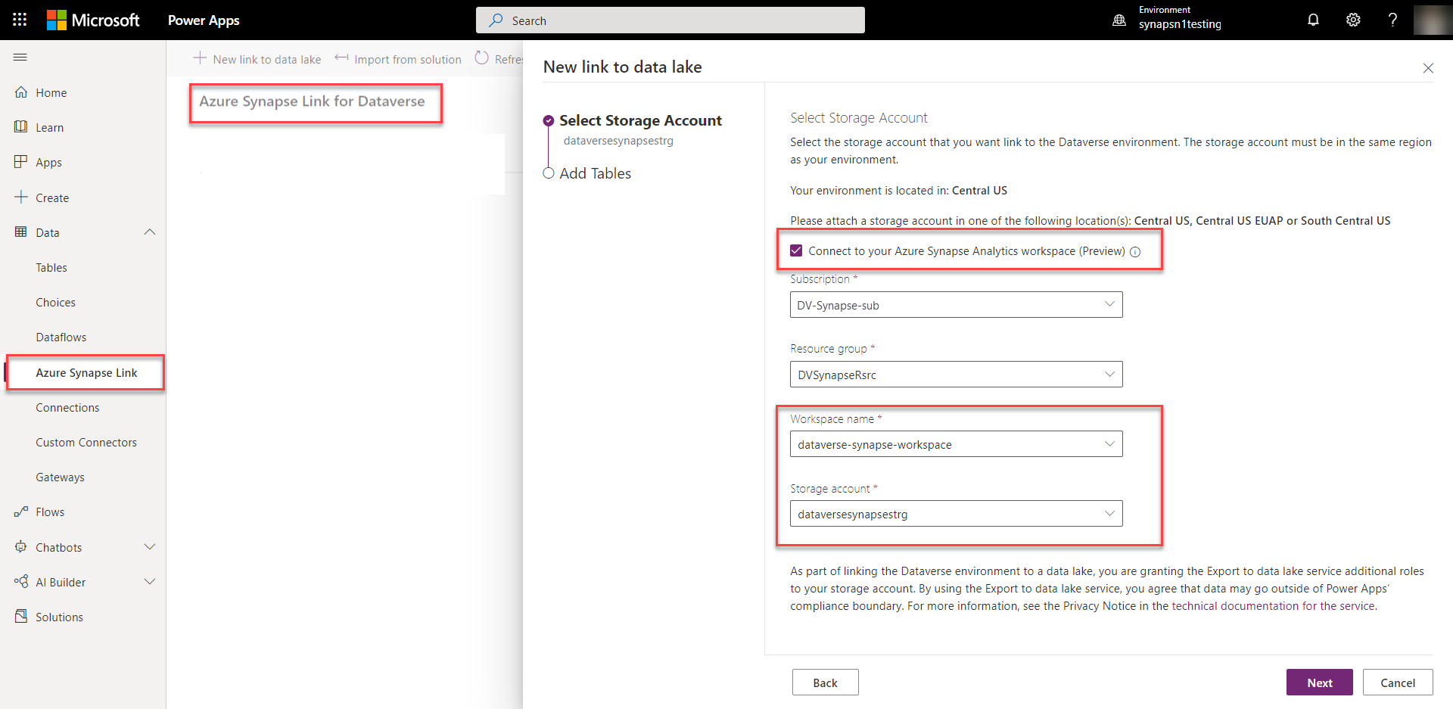Image resolution: width=1453 pixels, height=709 pixels.
Task: Open the Power Apps settings gear
Action: (x=1353, y=20)
